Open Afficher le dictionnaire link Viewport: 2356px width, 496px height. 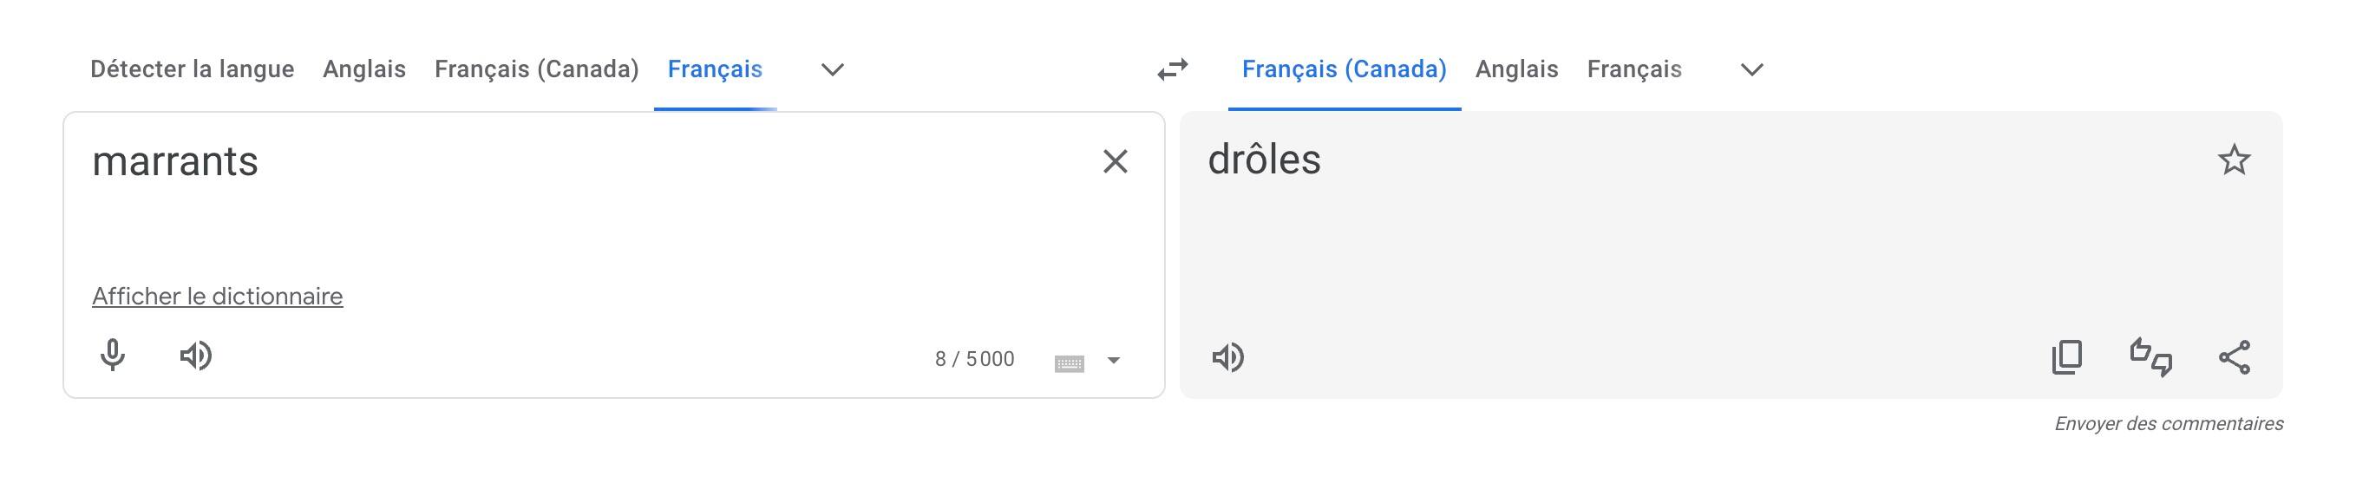tap(218, 296)
